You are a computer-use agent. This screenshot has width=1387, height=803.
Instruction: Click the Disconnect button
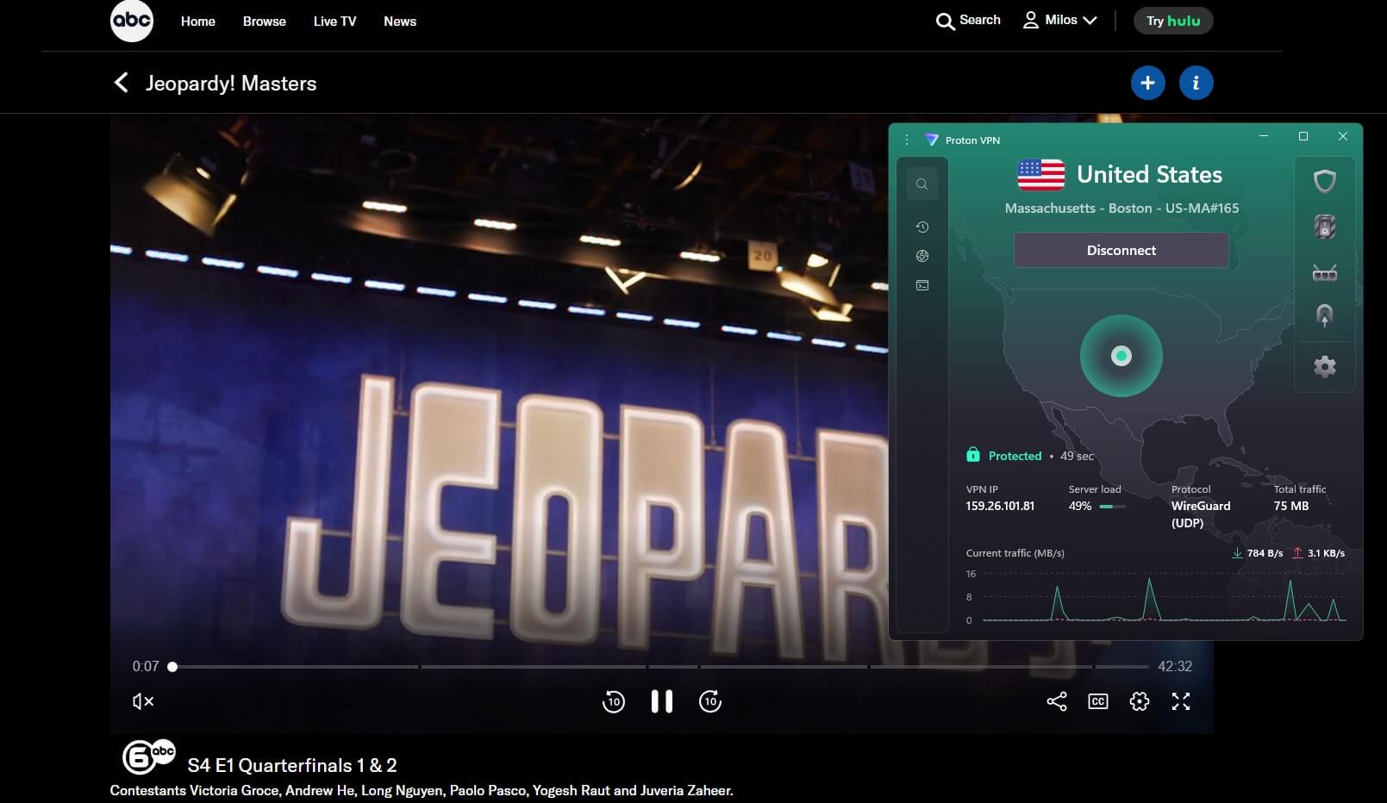pos(1121,250)
